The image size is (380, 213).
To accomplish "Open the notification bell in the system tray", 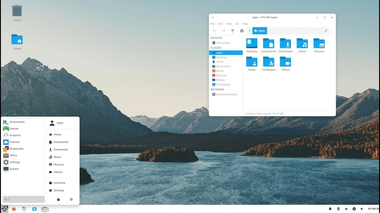I will [330, 209].
